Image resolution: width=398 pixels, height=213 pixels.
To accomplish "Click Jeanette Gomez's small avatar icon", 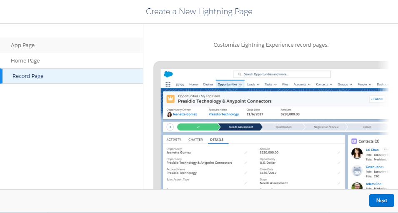I will click(x=169, y=115).
